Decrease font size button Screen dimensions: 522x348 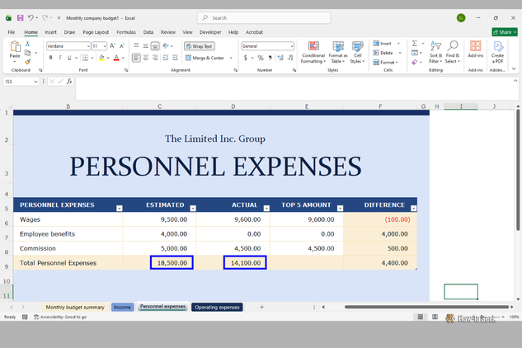tap(122, 46)
